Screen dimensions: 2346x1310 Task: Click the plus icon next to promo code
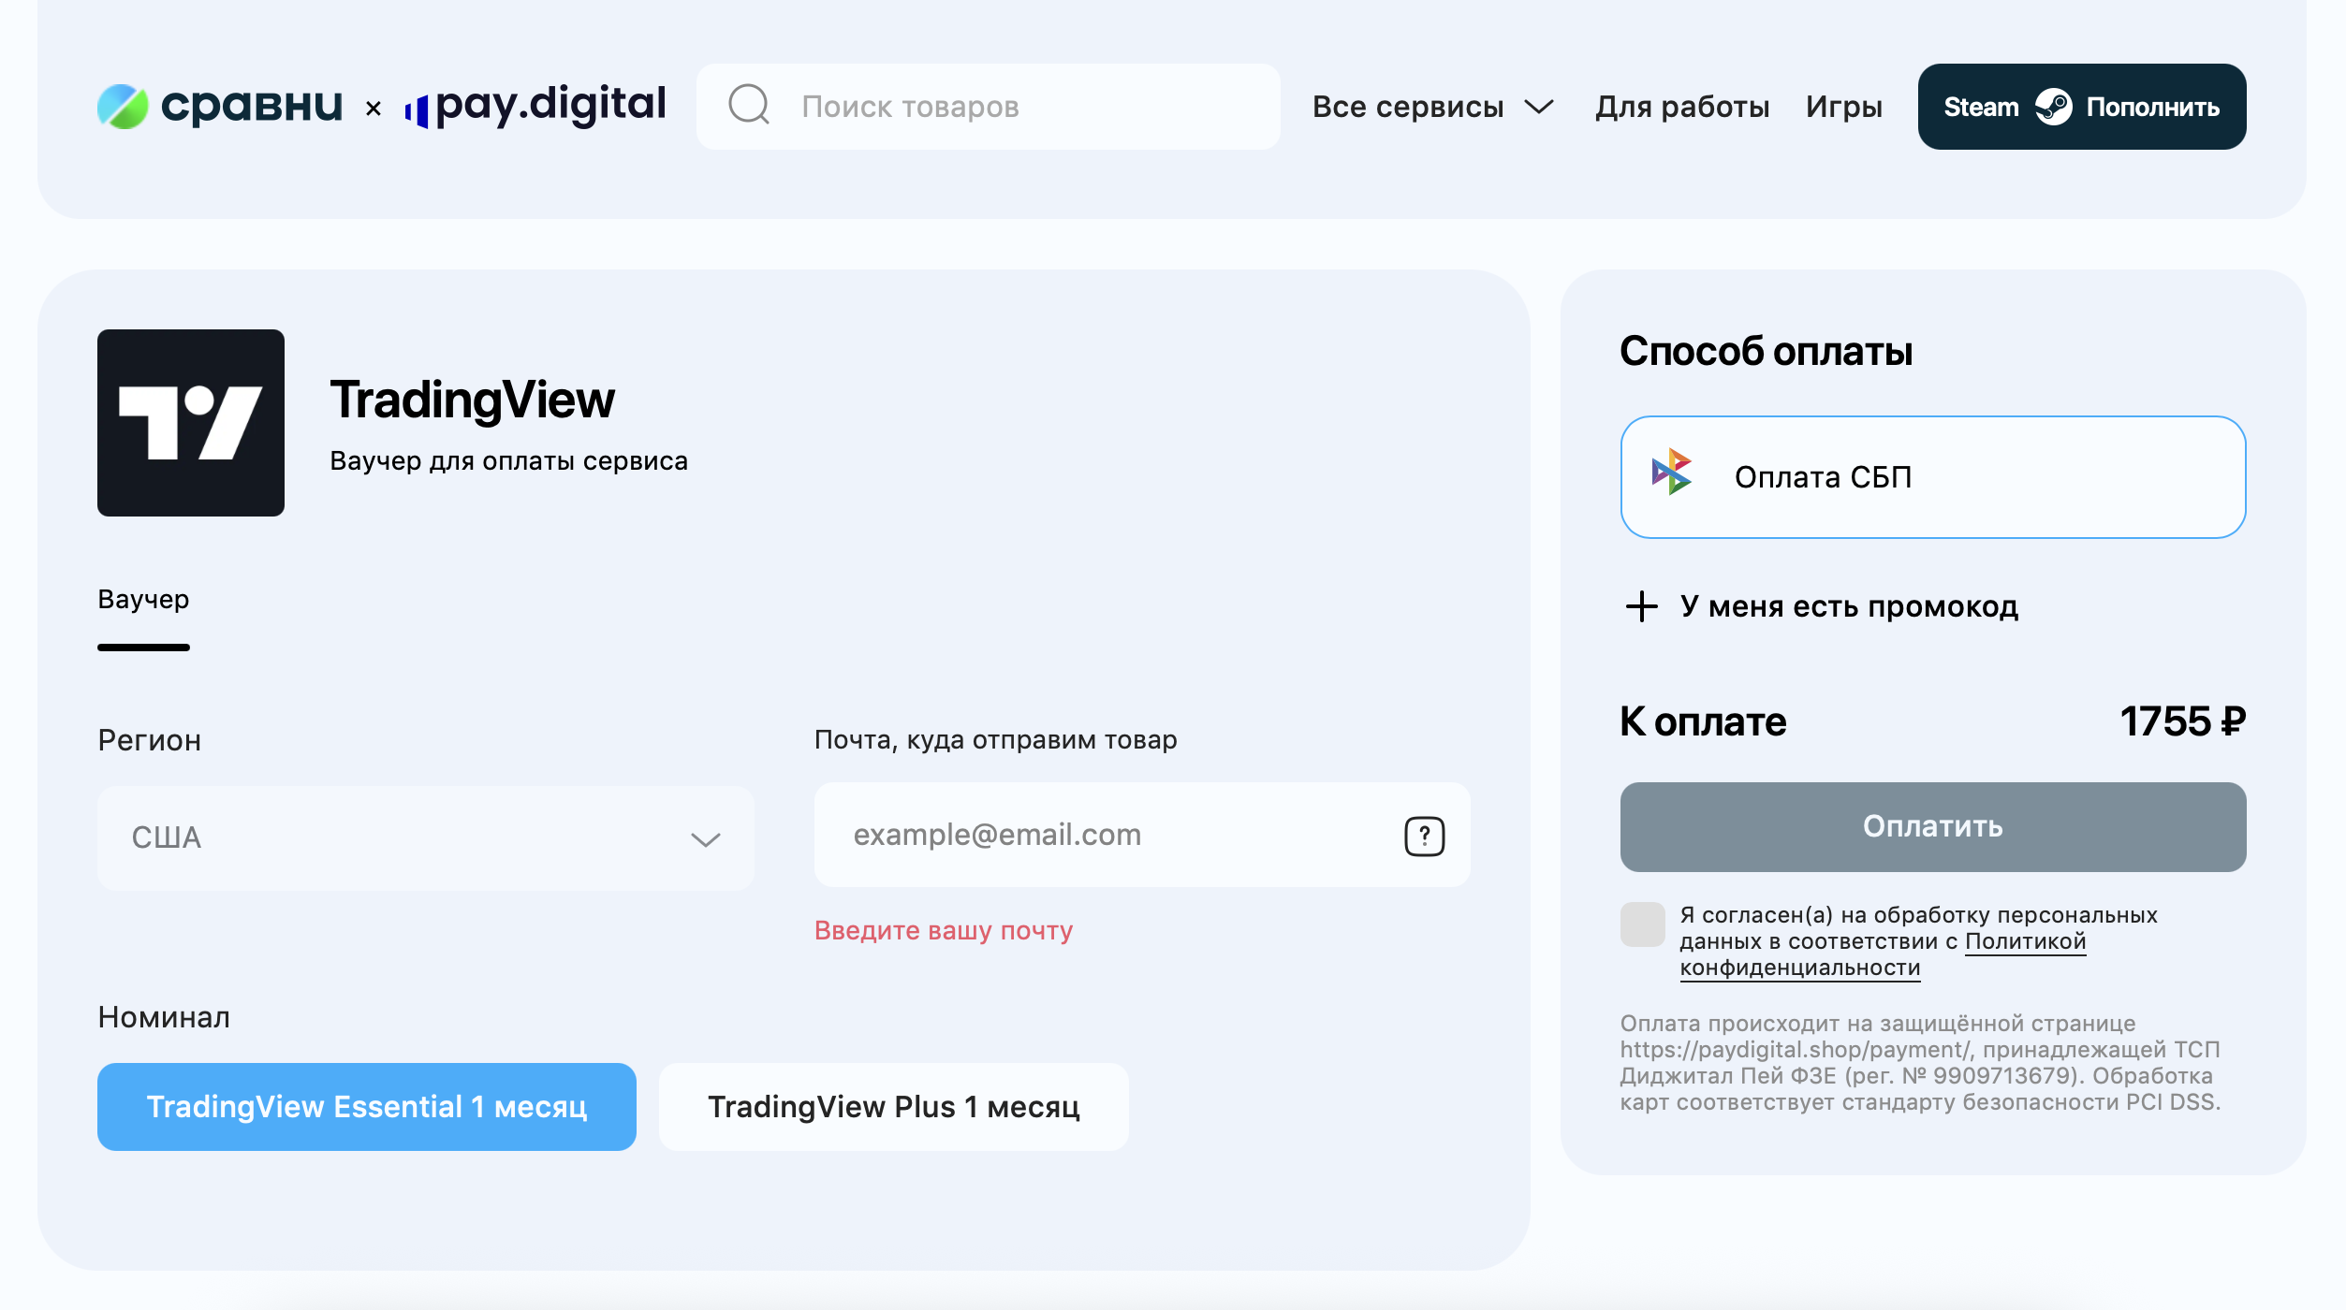click(1641, 606)
